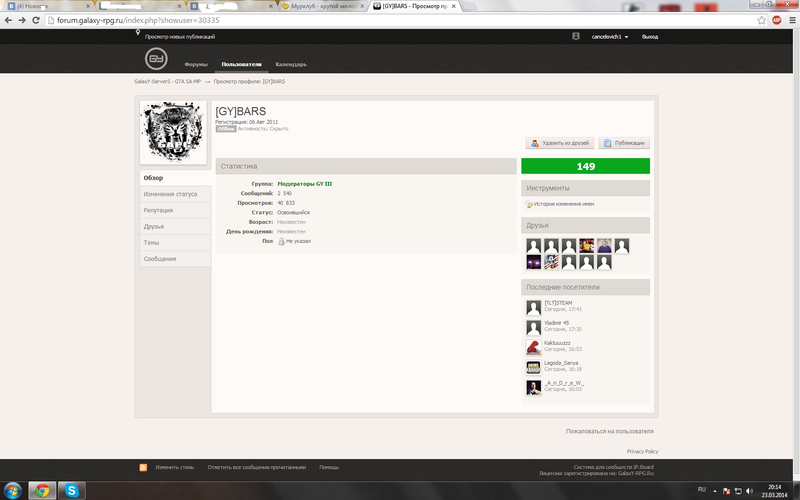
Task: Select the Друзья profile tab
Action: [175, 227]
